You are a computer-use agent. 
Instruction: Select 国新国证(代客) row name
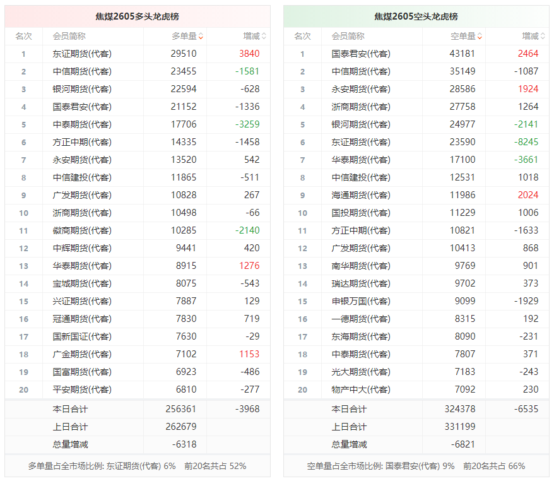tap(82, 336)
